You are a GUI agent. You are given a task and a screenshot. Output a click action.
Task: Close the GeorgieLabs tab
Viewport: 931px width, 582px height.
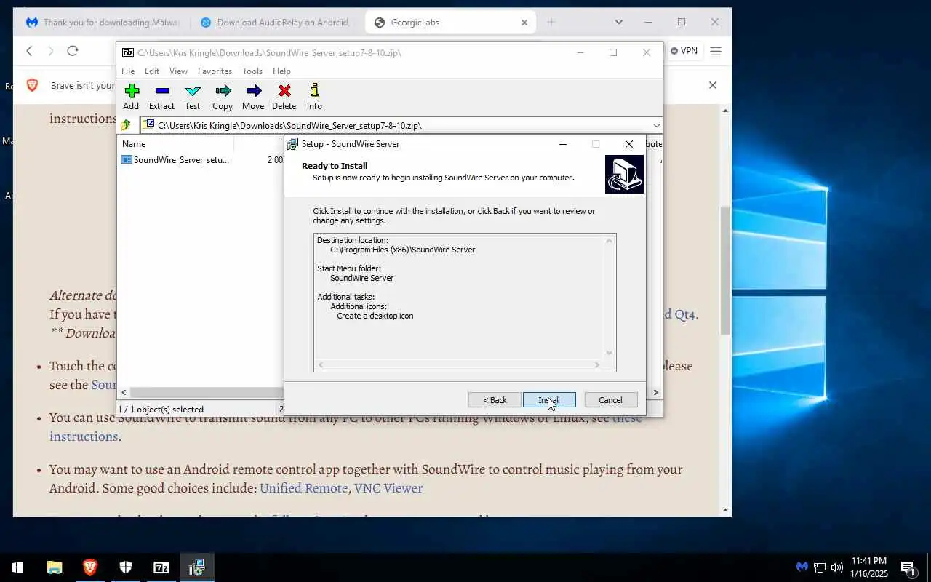coord(524,23)
